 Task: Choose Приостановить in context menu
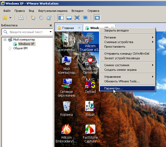click(127, 47)
